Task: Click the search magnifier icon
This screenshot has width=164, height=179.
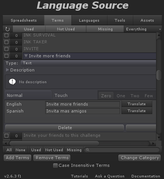Action: 88,150
